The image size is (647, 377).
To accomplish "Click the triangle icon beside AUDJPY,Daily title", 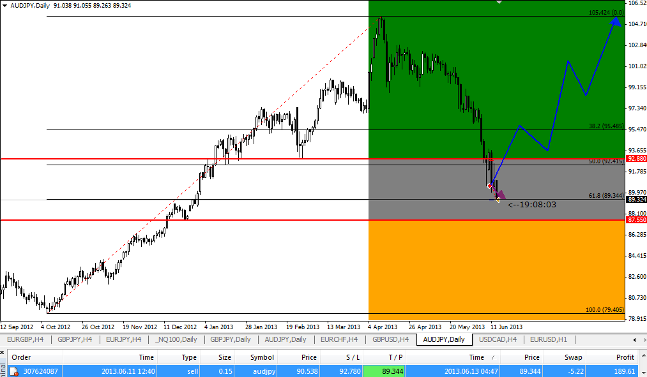I will coord(5,5).
